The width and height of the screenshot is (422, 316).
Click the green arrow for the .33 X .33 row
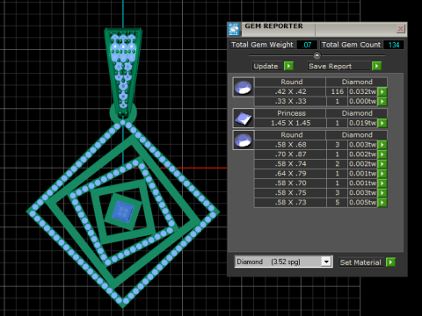pos(382,101)
